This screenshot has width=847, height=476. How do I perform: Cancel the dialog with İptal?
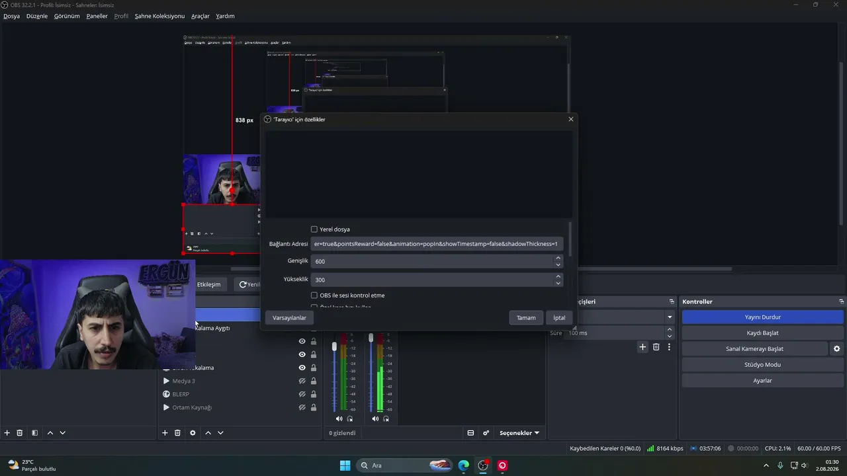(559, 318)
